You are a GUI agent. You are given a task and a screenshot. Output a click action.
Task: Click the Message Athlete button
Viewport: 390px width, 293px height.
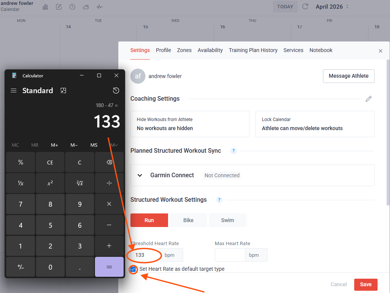[x=349, y=76]
